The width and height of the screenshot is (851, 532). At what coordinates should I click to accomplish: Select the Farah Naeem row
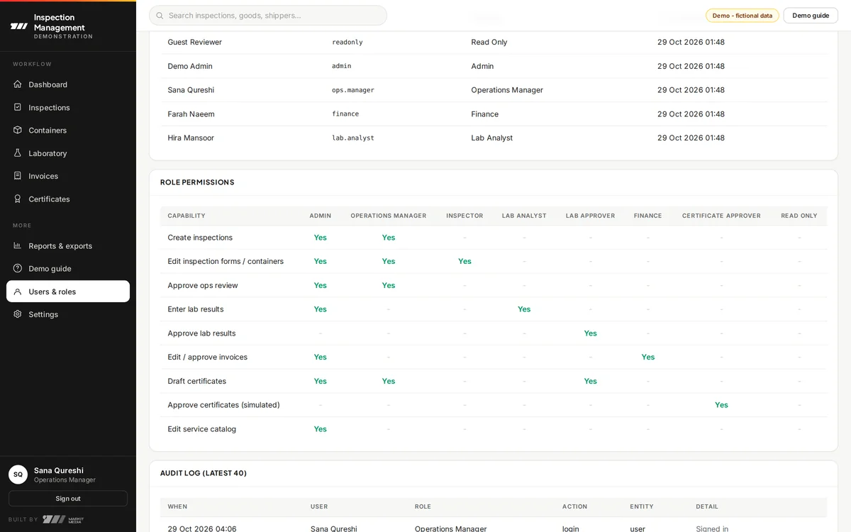[494, 113]
